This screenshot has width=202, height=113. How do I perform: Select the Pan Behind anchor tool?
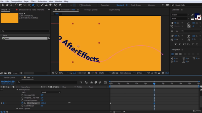click(x=24, y=5)
